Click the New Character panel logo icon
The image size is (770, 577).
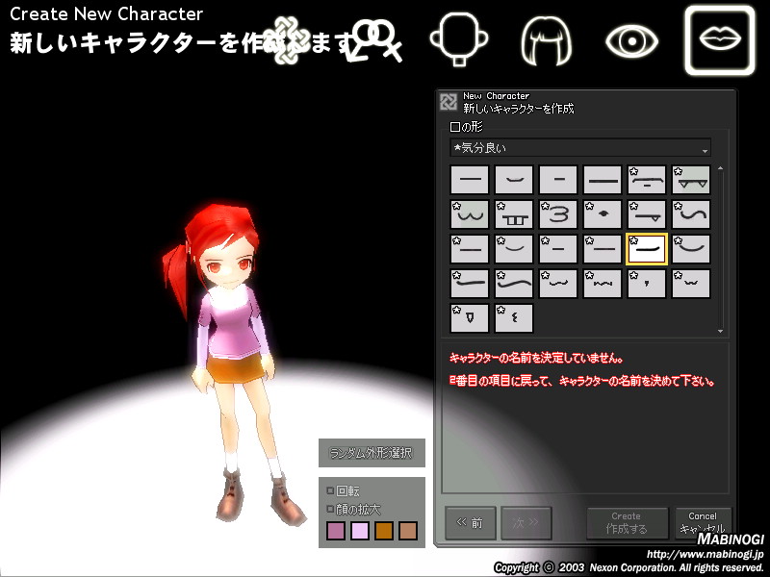pyautogui.click(x=449, y=102)
